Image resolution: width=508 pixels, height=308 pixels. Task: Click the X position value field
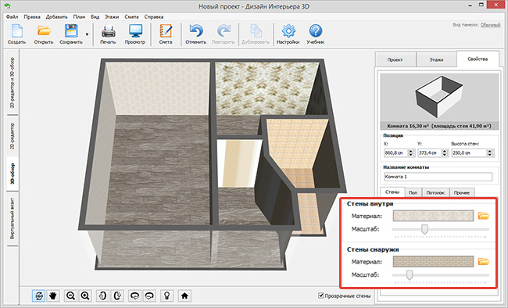[396, 152]
